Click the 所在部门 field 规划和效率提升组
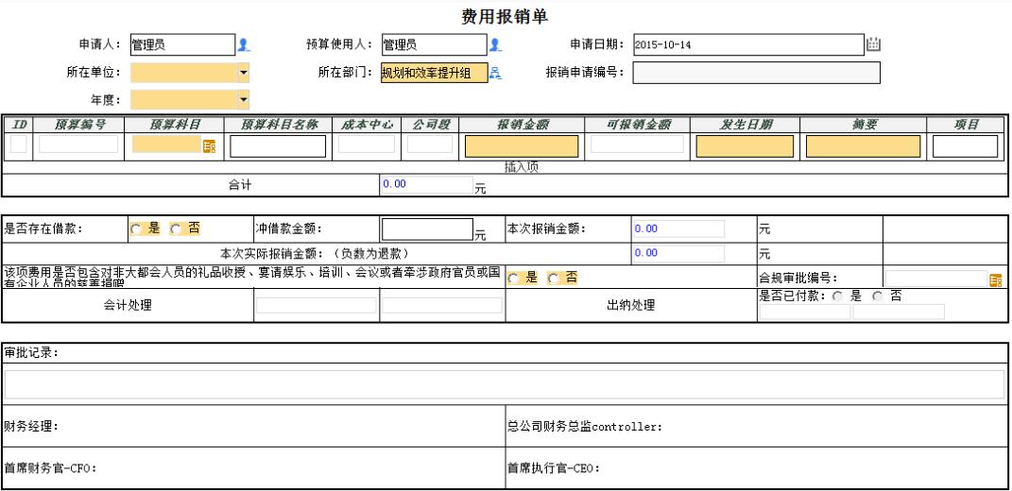Viewport: 1012px width, 491px height. pyautogui.click(x=435, y=73)
